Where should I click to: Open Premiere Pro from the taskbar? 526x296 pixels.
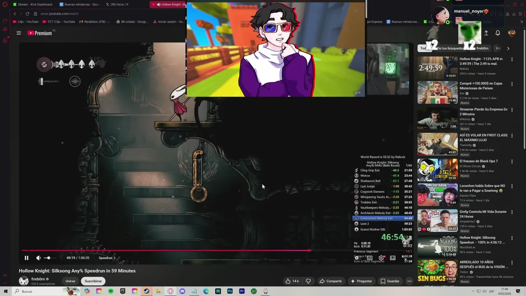(x=242, y=291)
